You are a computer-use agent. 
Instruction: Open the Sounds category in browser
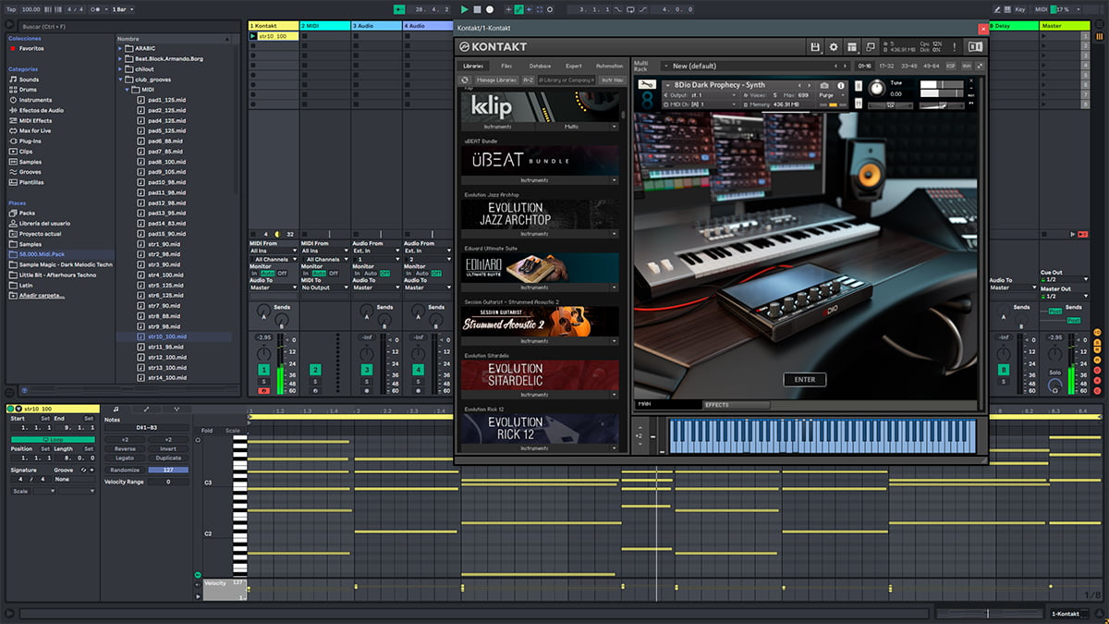(29, 80)
